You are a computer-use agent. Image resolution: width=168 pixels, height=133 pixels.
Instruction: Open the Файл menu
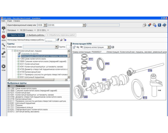(x=3, y=21)
